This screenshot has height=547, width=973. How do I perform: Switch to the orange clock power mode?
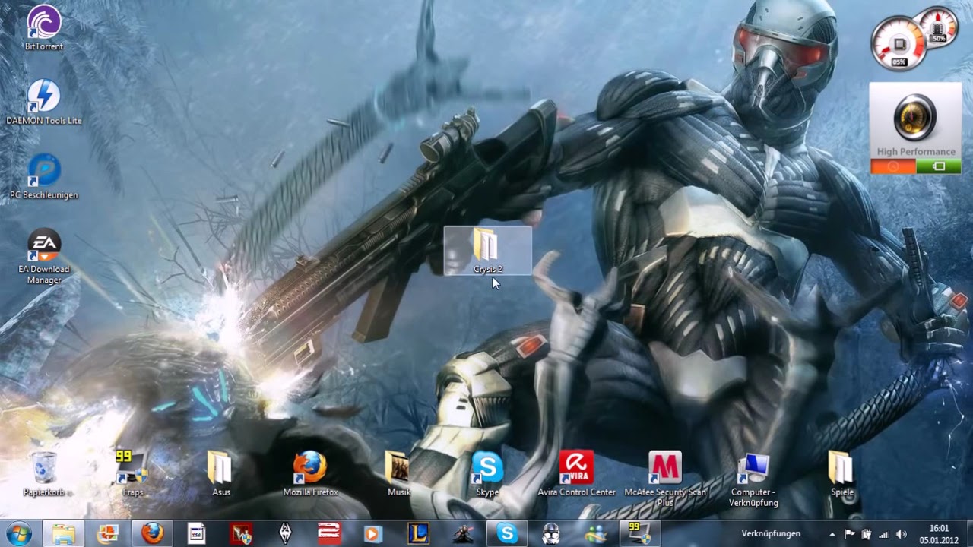click(x=892, y=166)
